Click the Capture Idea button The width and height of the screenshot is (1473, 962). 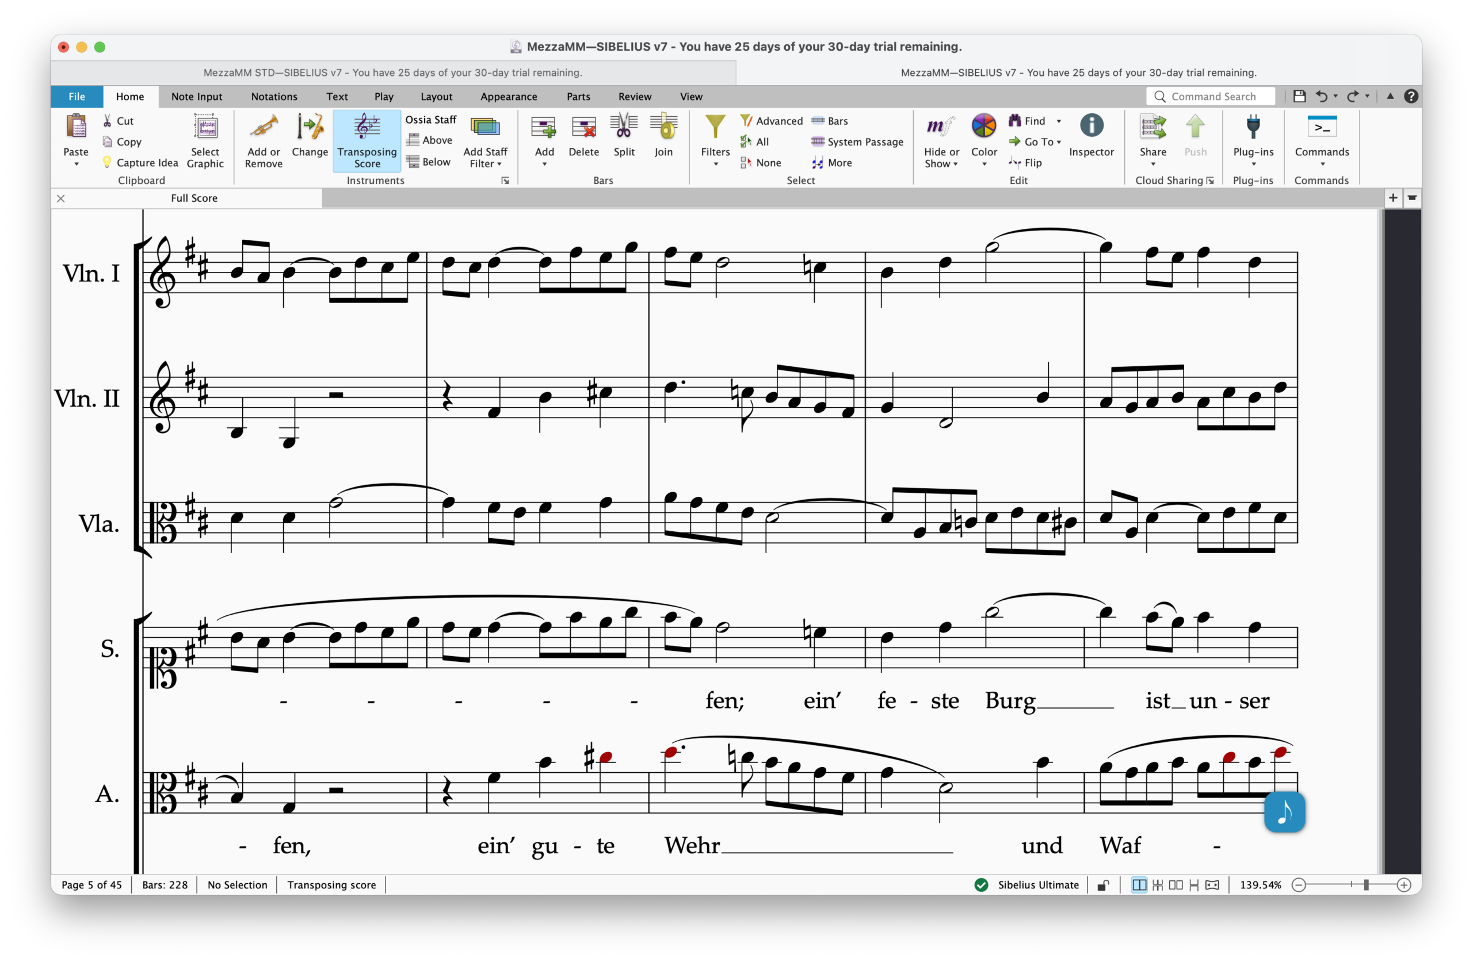(140, 163)
